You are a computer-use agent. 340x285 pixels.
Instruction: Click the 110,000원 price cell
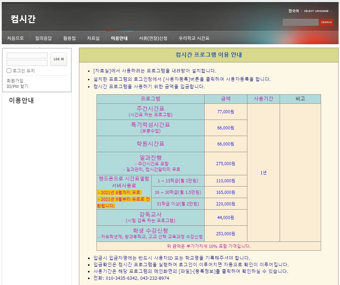click(x=226, y=181)
